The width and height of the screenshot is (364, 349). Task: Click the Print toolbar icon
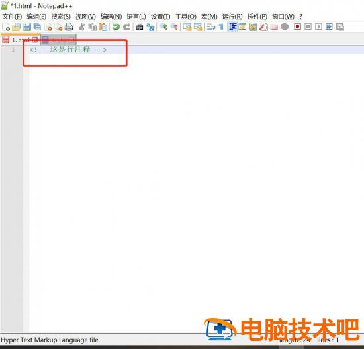(69, 27)
